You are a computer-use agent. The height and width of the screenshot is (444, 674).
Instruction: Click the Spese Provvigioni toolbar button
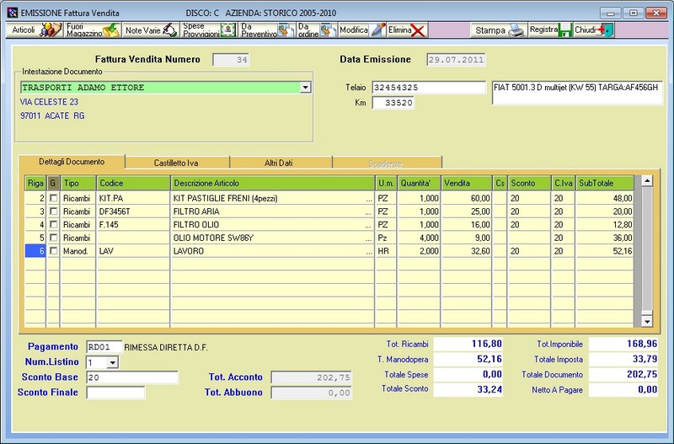click(208, 30)
